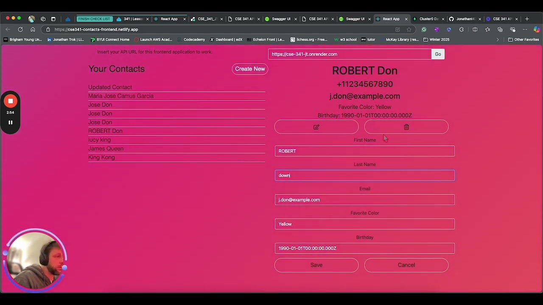Switch to the CSE_341_JT tab
The image size is (543, 305).
click(207, 19)
